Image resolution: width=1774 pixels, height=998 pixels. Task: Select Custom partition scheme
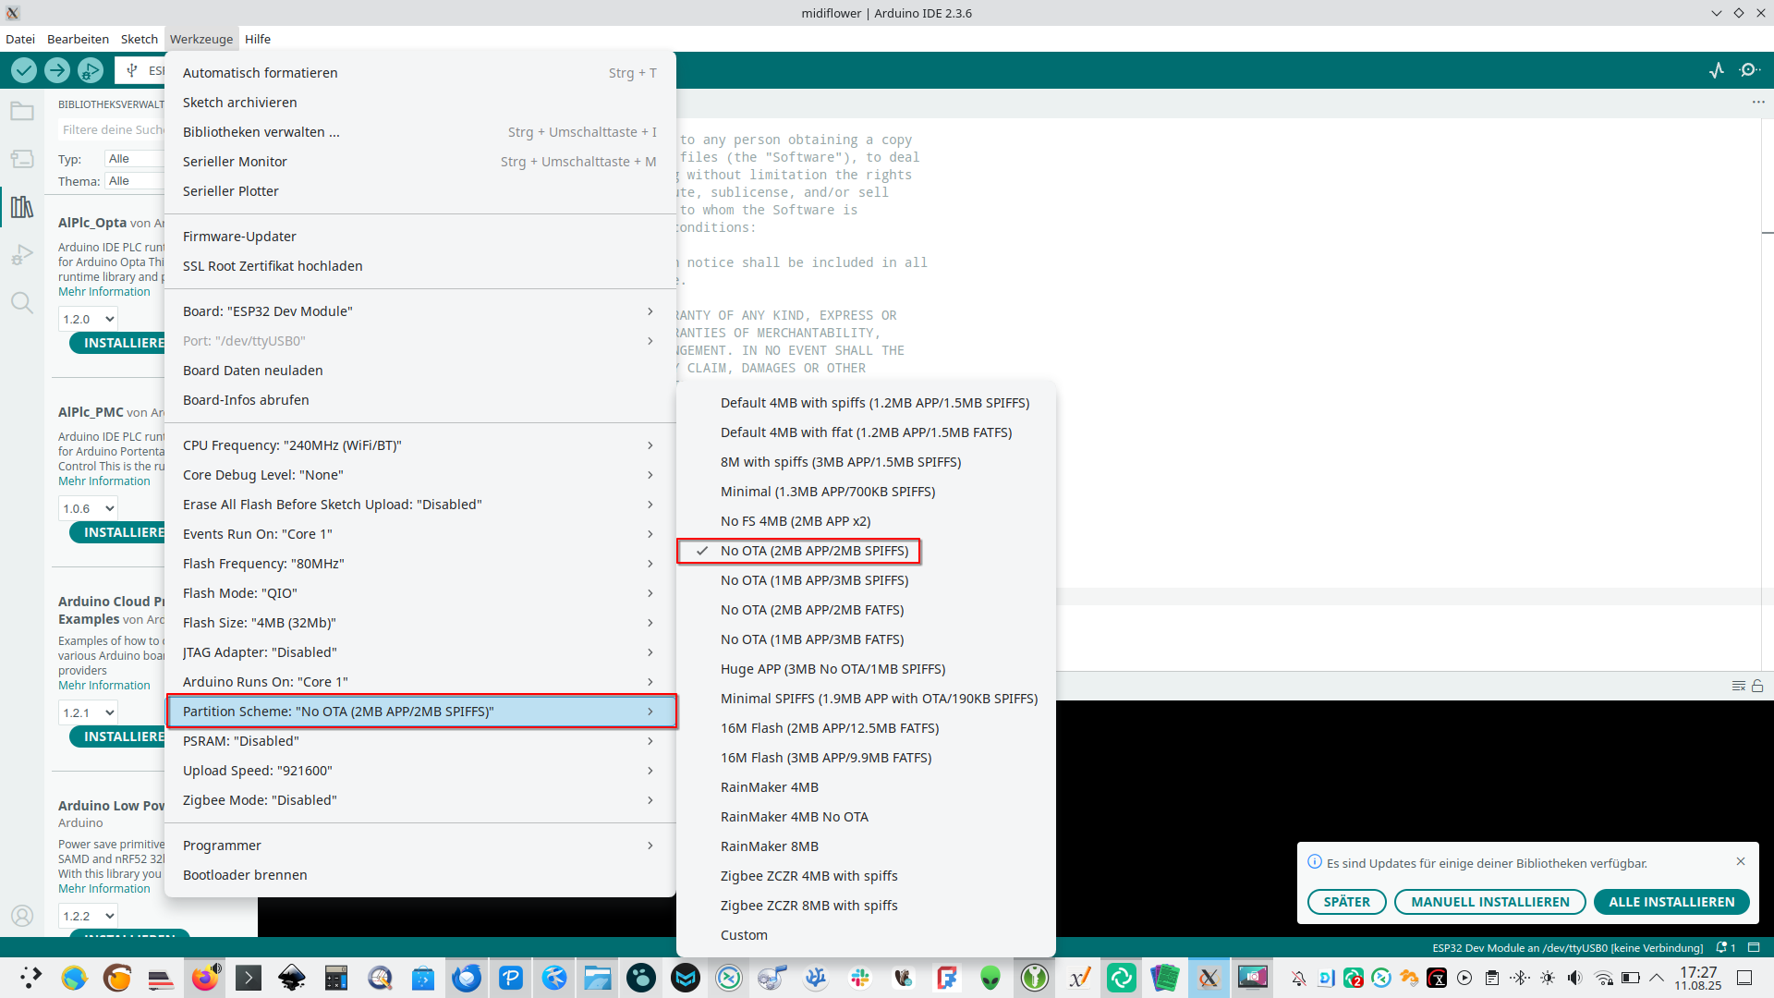[866, 935]
